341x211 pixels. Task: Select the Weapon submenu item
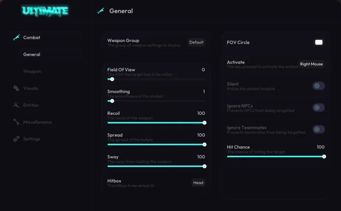pos(32,71)
